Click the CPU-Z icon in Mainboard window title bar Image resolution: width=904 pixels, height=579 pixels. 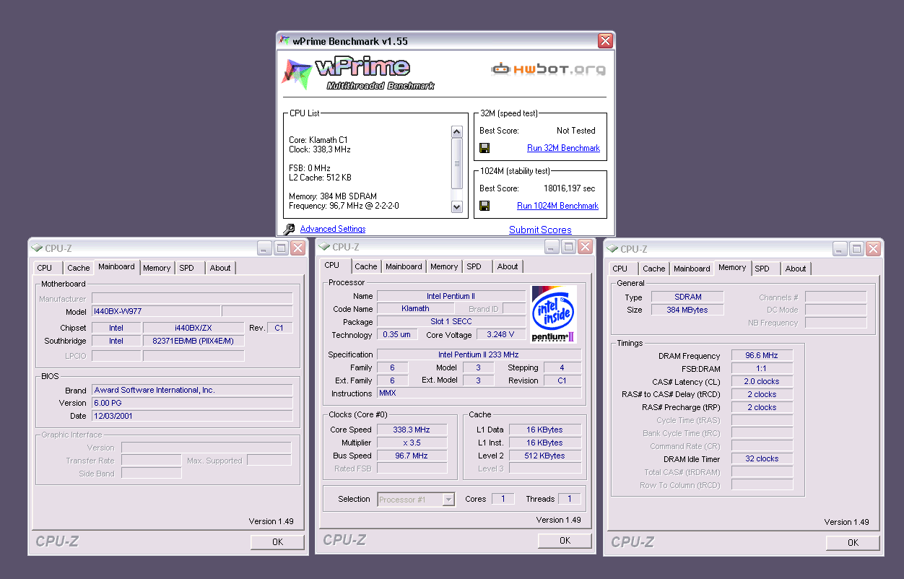37,248
